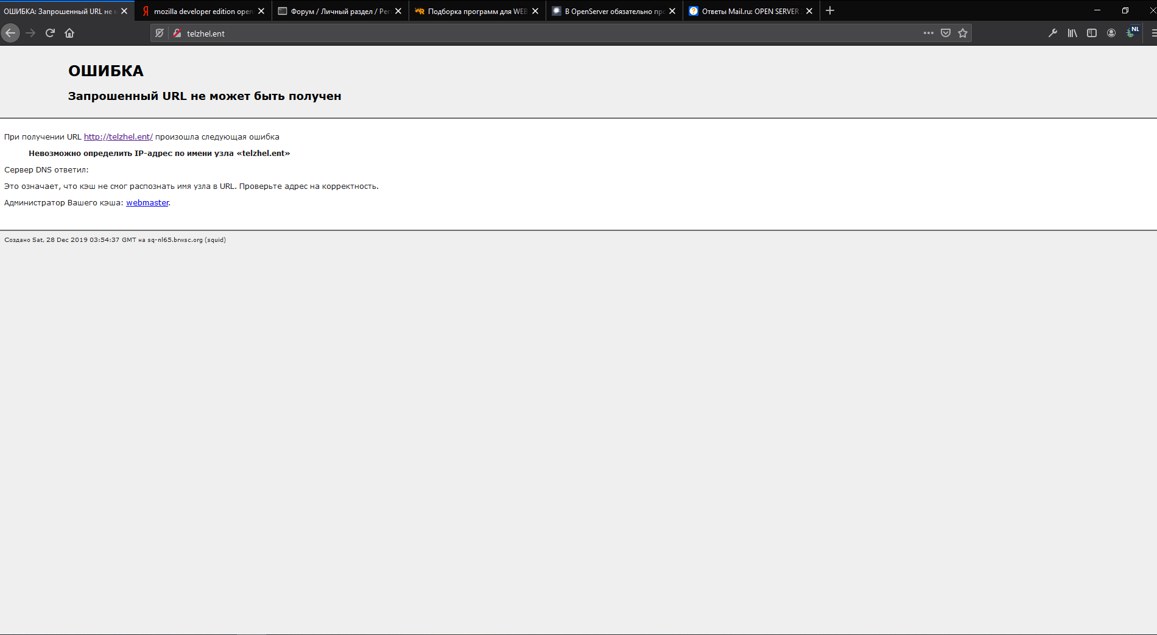The image size is (1157, 635).
Task: Click the telzhel.ent address bar field
Action: pos(548,34)
